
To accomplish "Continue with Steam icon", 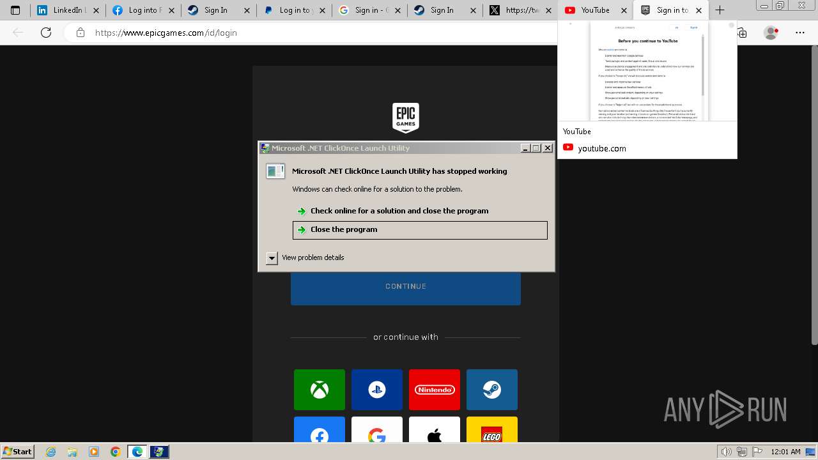I will [492, 390].
